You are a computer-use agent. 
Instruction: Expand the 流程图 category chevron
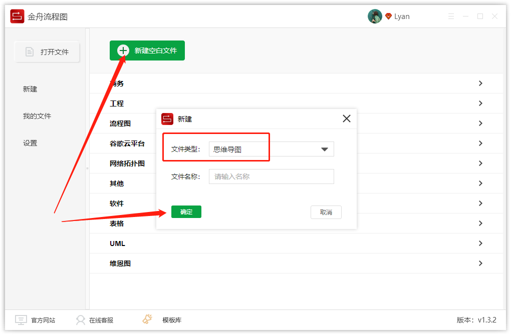point(480,123)
